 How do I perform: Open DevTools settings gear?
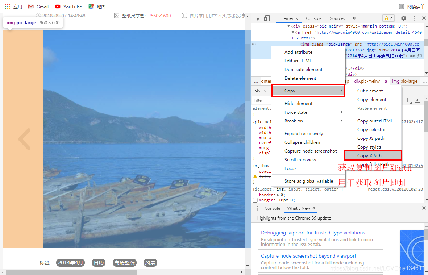tap(403, 18)
